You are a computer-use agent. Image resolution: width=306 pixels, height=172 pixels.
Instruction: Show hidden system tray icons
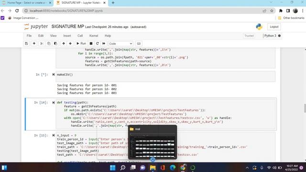click(247, 168)
